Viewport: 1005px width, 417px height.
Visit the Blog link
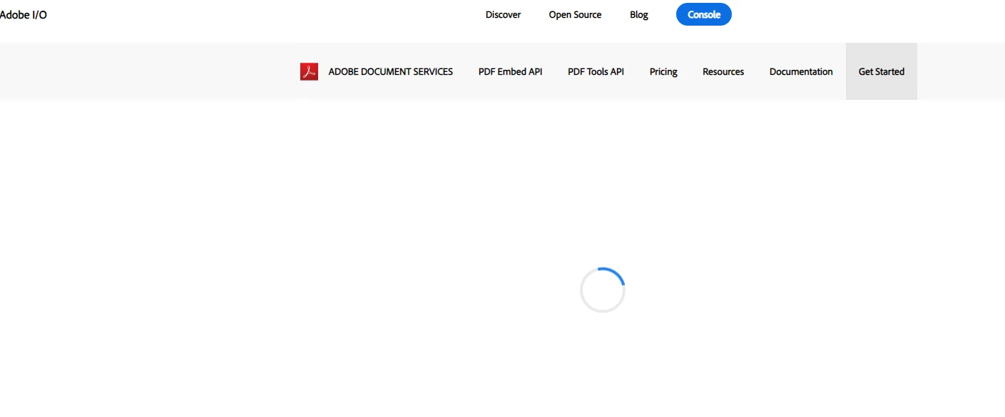[639, 14]
